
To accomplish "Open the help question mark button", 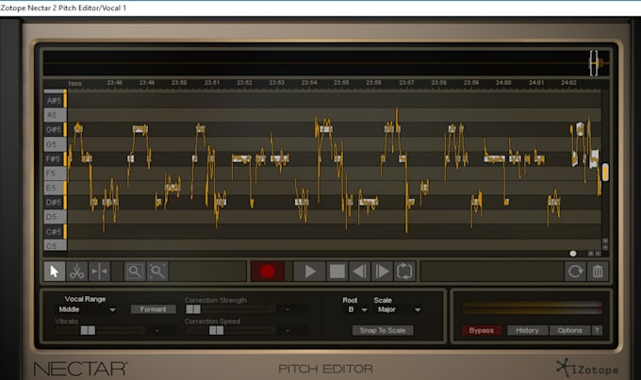I will click(x=597, y=330).
